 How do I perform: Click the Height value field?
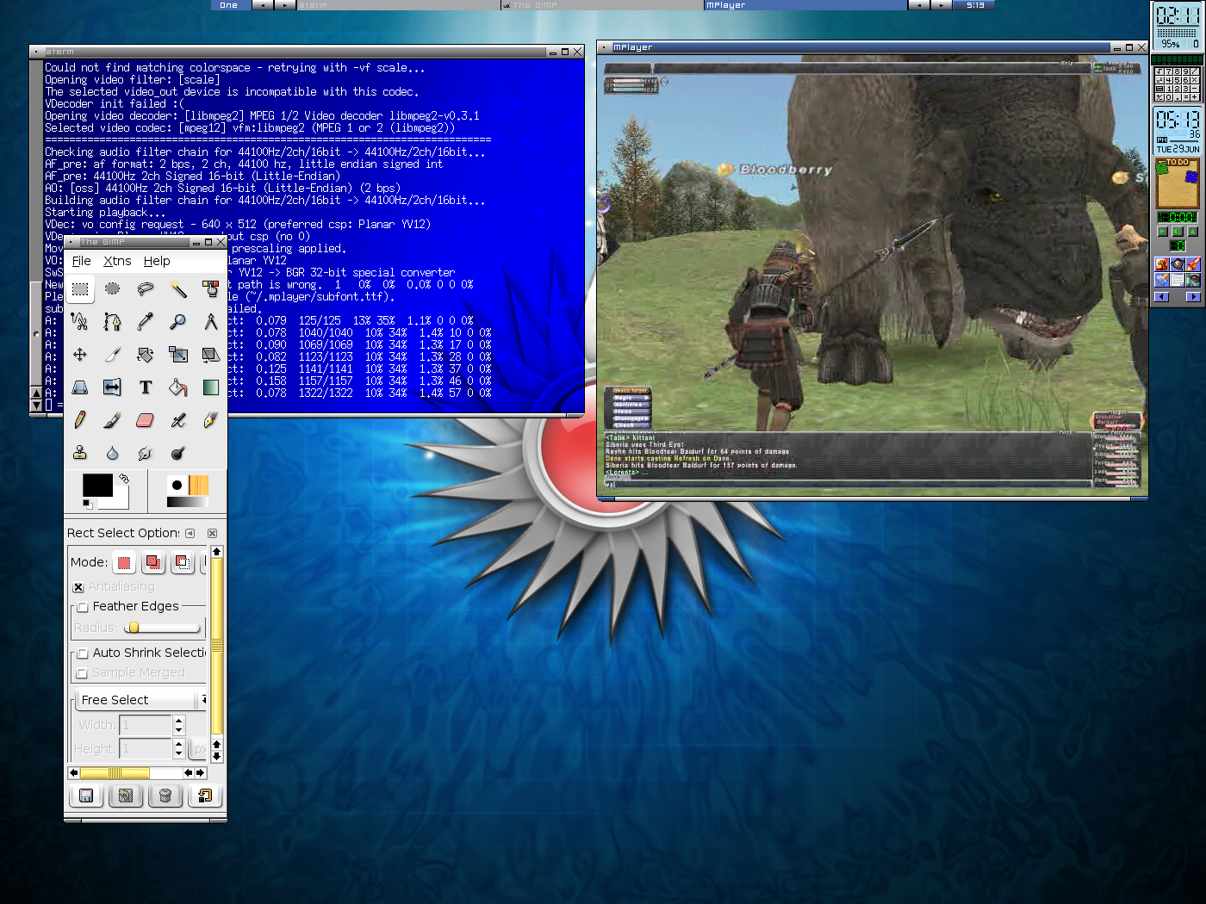[x=146, y=749]
